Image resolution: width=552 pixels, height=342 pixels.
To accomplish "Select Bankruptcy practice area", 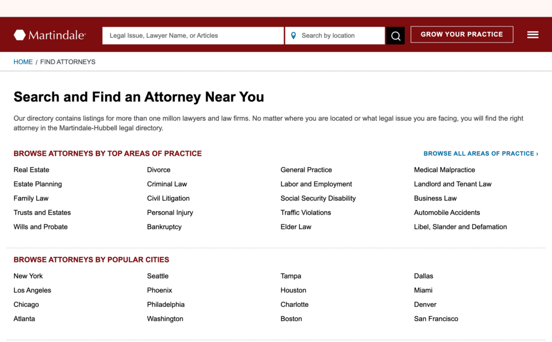I will (x=164, y=227).
